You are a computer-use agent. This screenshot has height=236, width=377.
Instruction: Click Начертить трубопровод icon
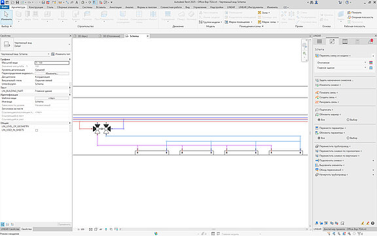(x=317, y=175)
